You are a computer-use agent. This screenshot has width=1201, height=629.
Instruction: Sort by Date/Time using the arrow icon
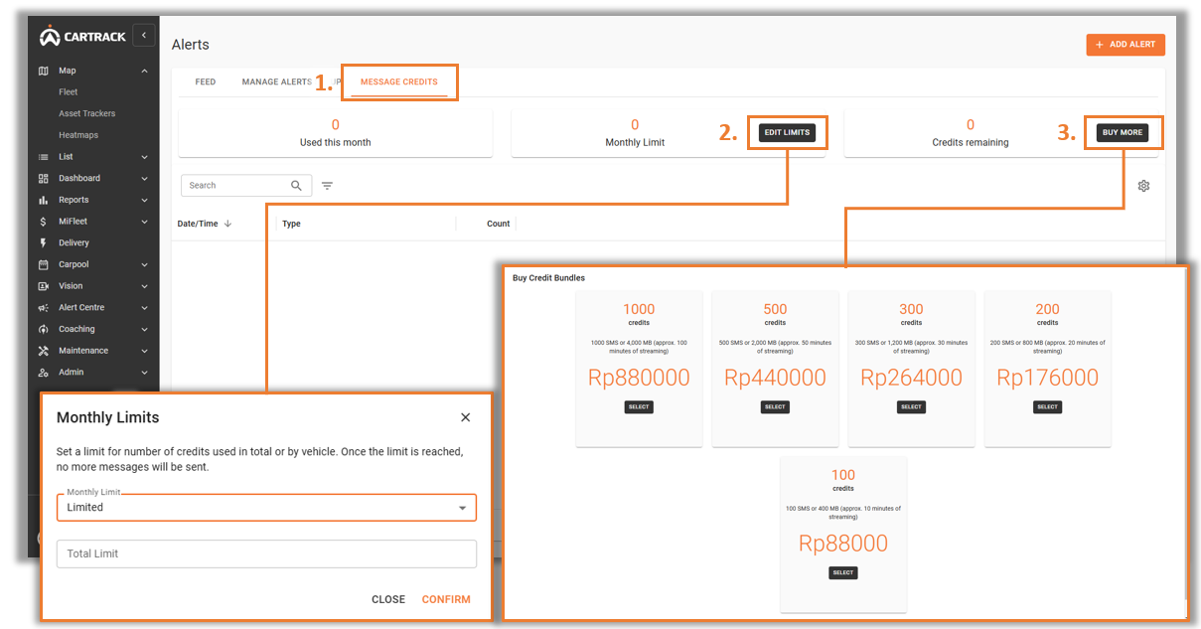pyautogui.click(x=227, y=224)
